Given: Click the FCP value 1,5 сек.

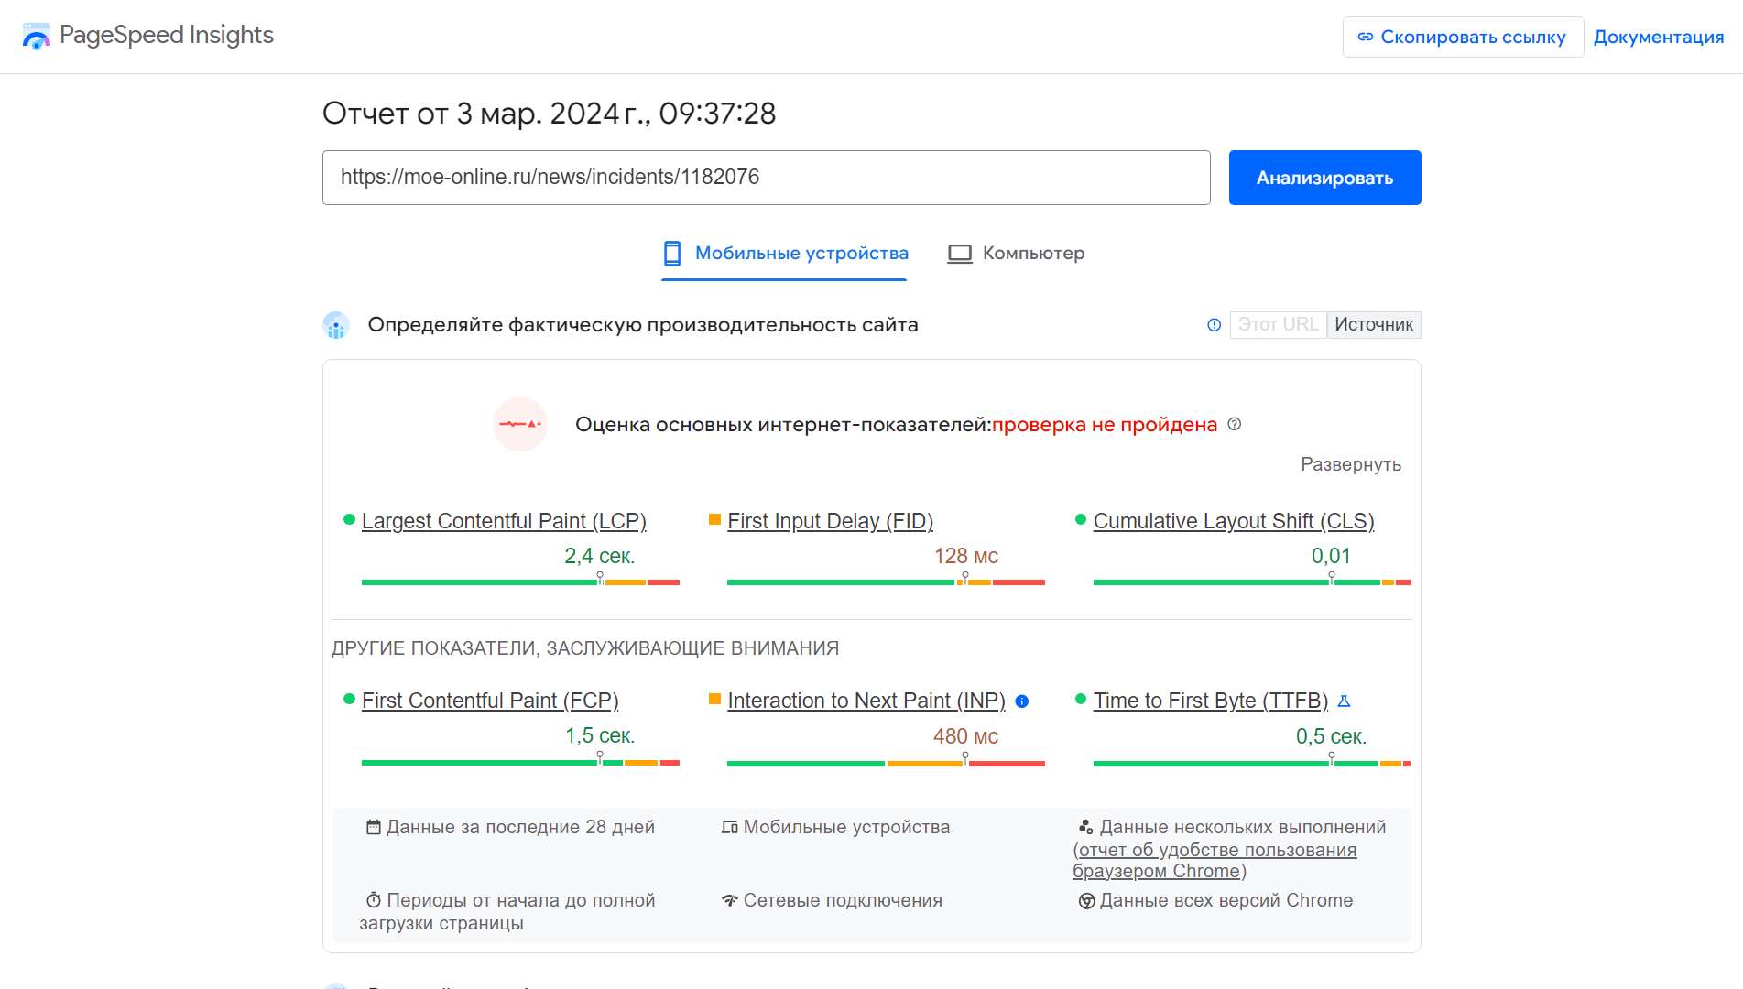Looking at the screenshot, I should pyautogui.click(x=600, y=735).
